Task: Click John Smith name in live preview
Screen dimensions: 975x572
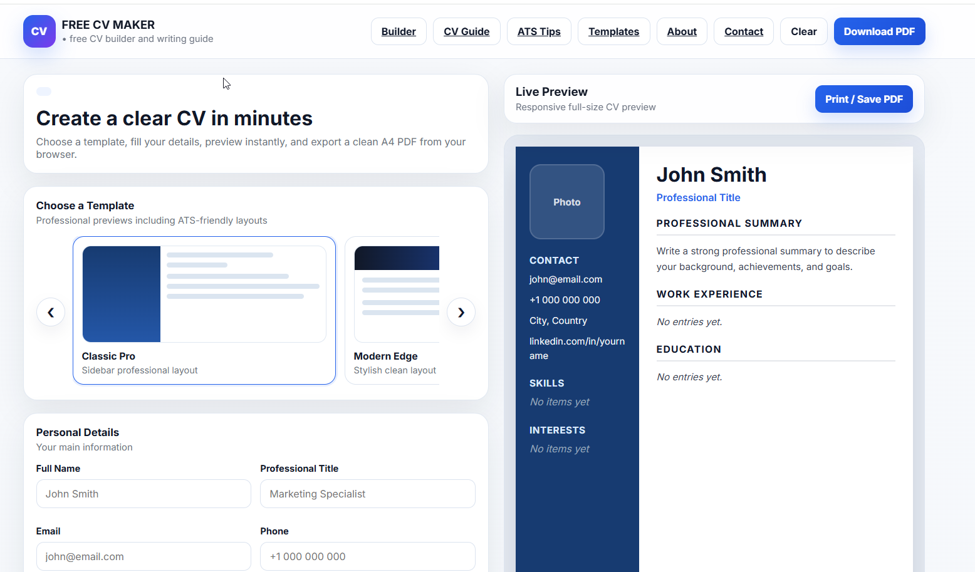Action: [x=711, y=175]
